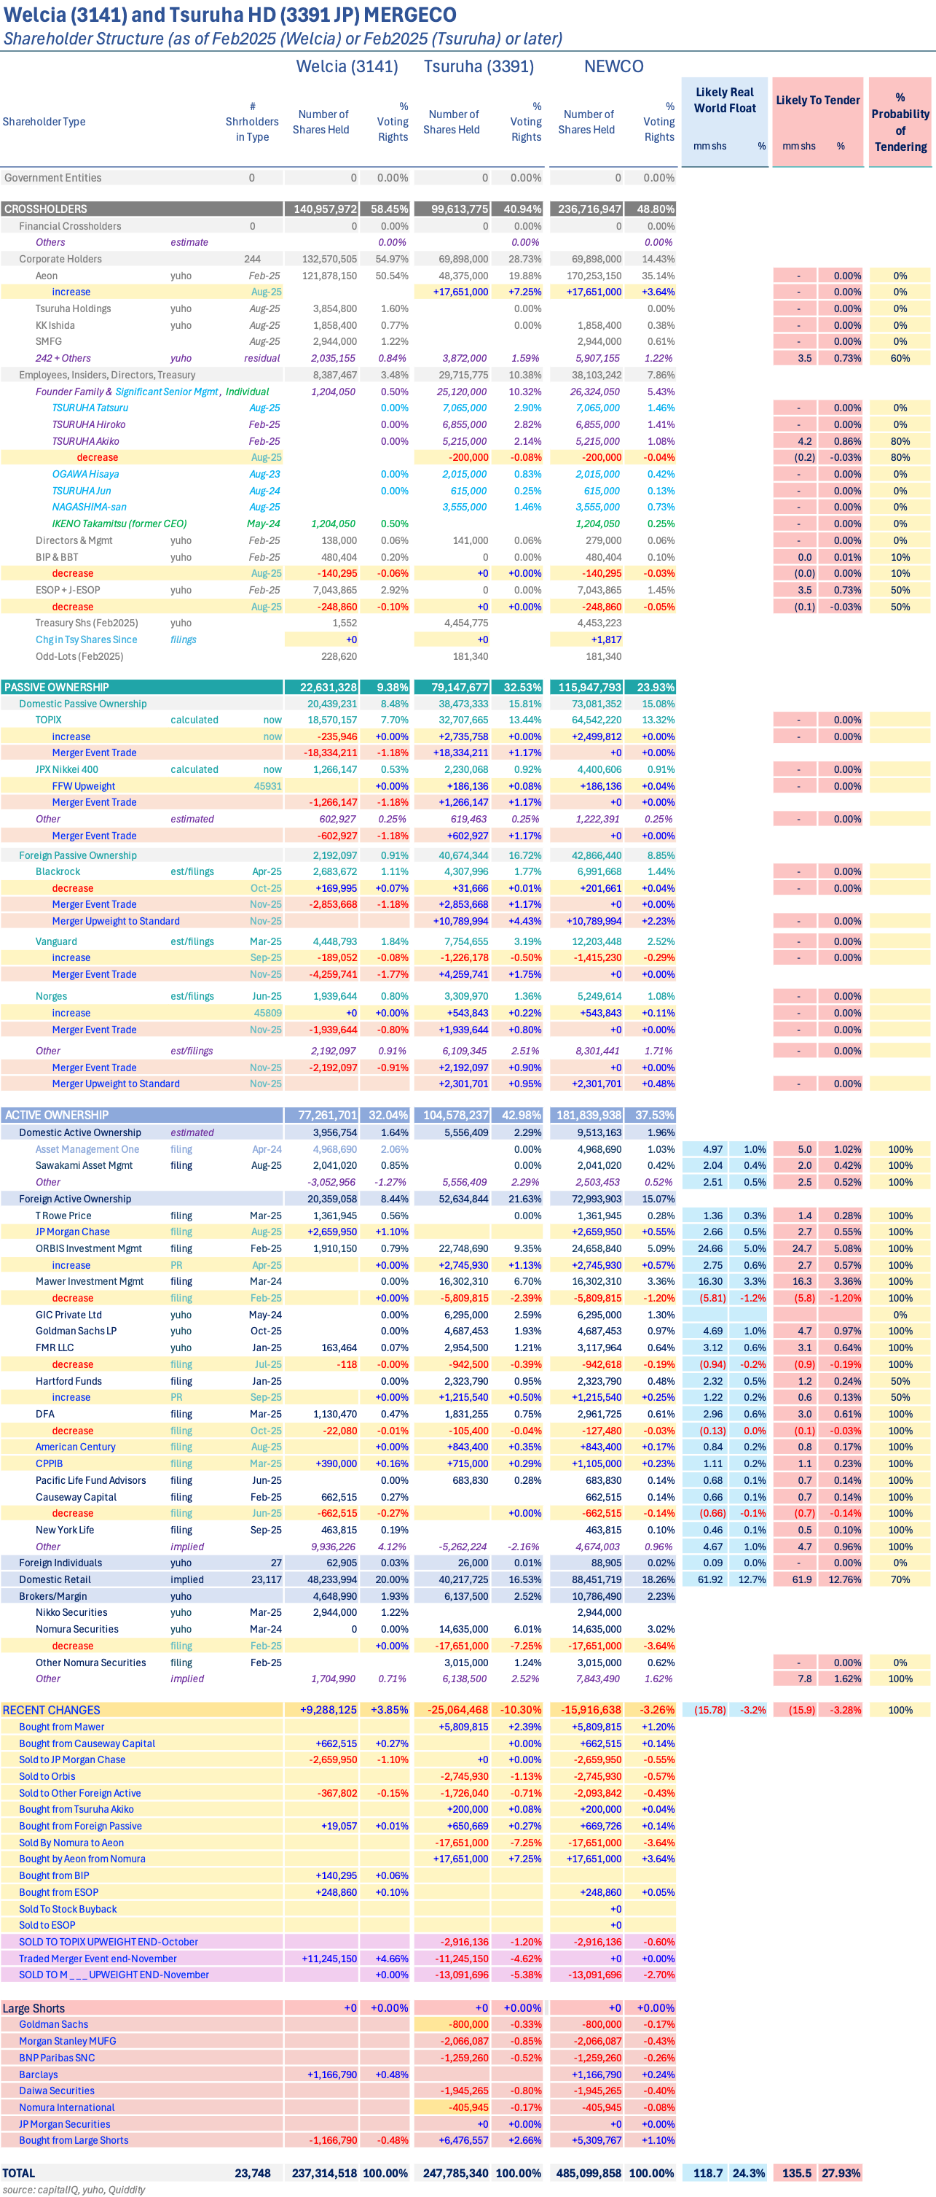Screen dimensions: 936x2197
Task: Select the RECENT CHANGES section label
Action: (x=51, y=1710)
